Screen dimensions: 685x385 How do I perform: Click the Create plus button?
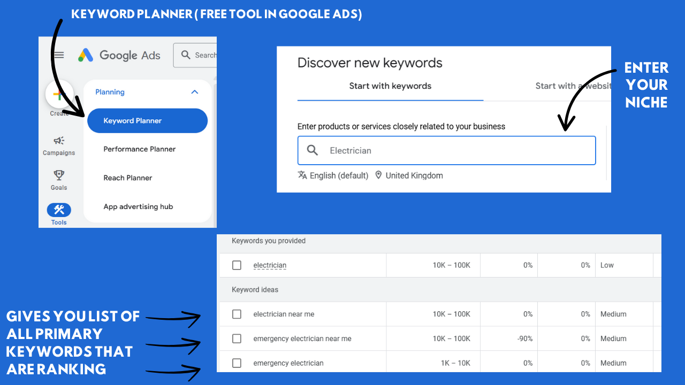(x=59, y=94)
